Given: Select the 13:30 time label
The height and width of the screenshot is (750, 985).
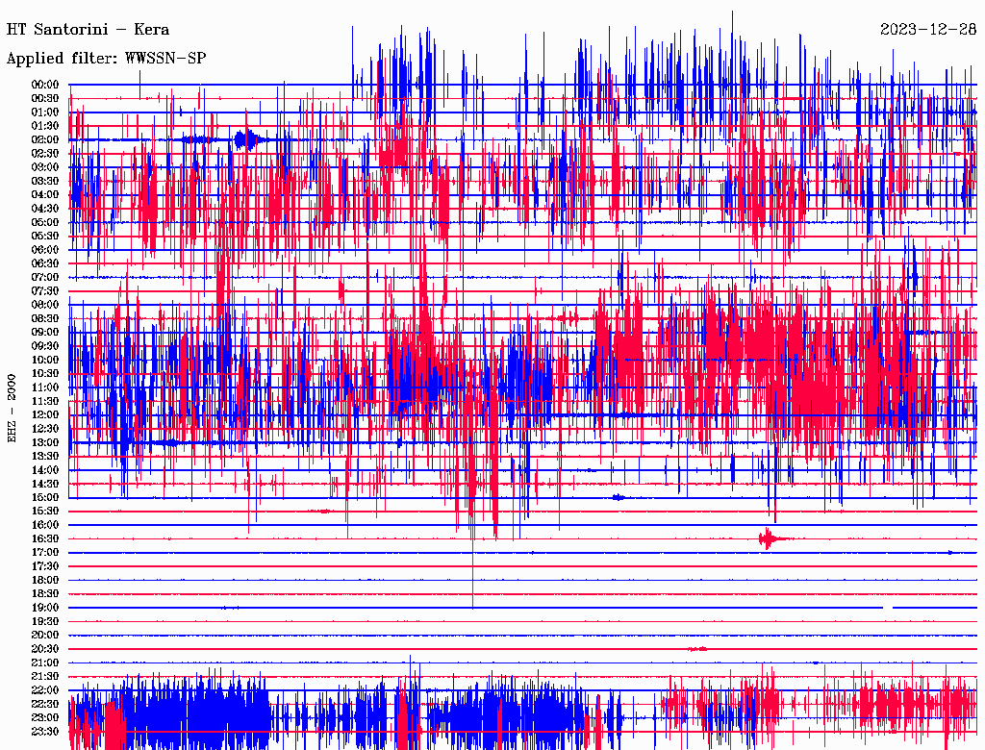Looking at the screenshot, I should click(45, 457).
